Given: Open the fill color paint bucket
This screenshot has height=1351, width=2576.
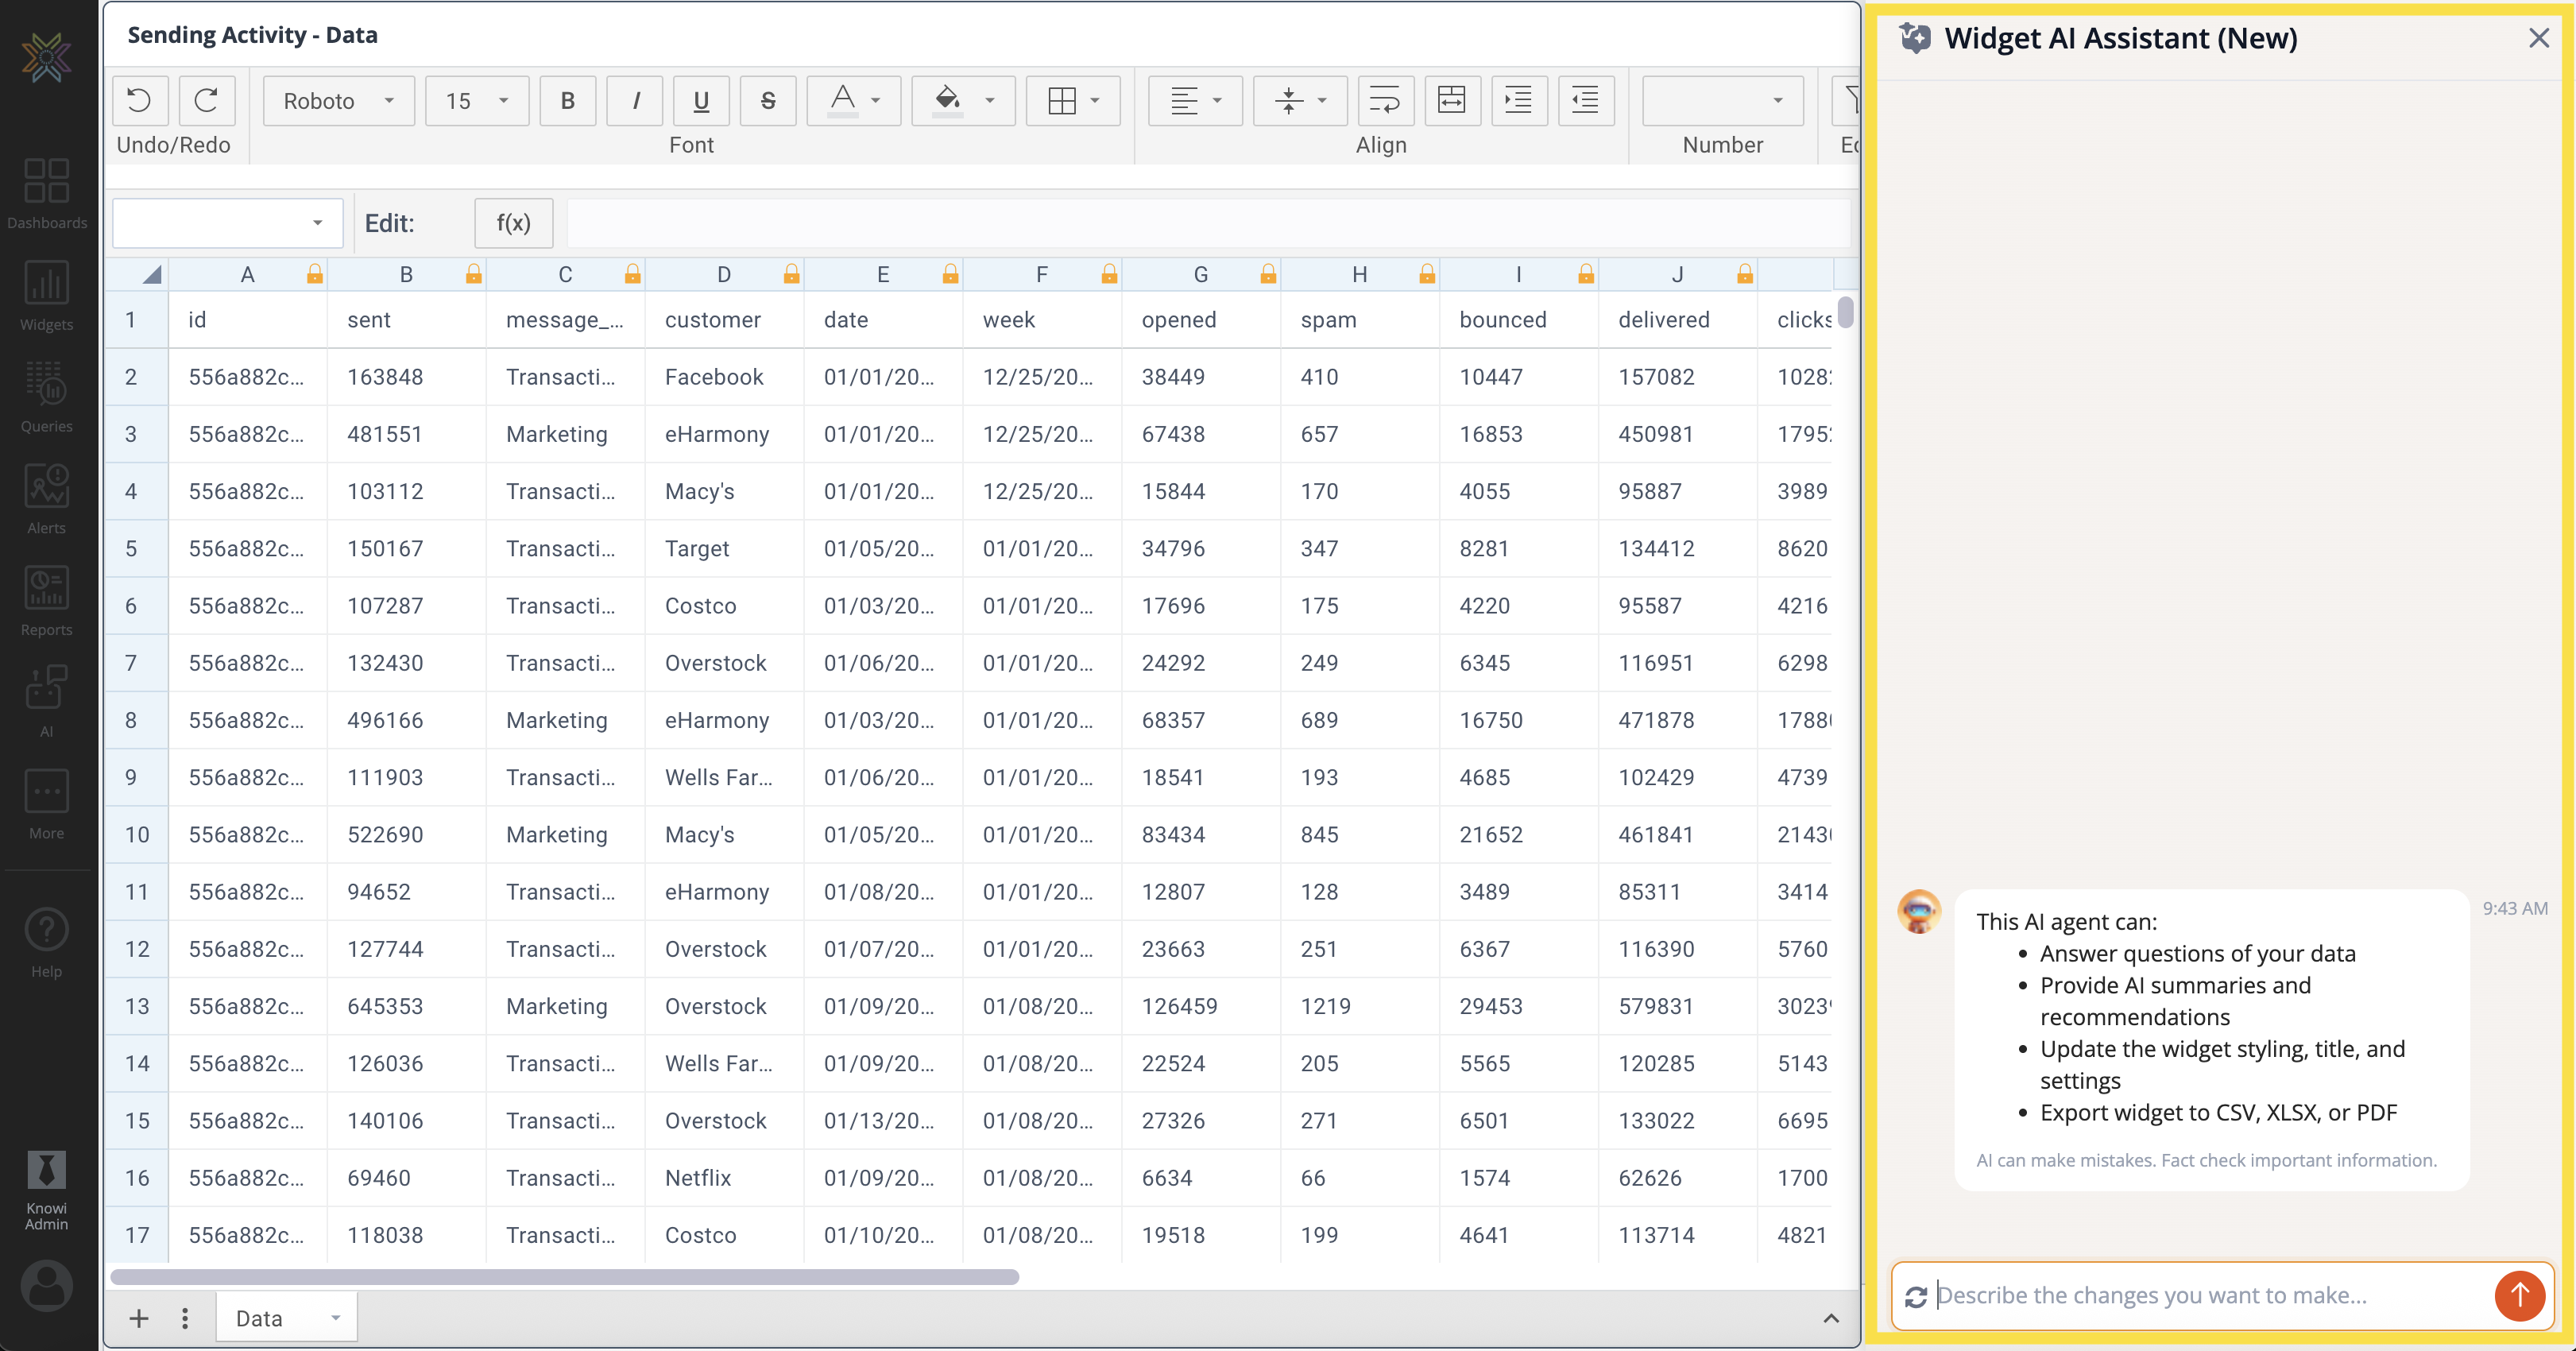Looking at the screenshot, I should point(948,101).
